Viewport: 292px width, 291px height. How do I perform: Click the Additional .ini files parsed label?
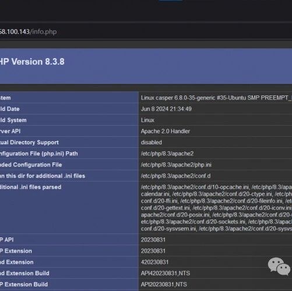tap(30, 187)
